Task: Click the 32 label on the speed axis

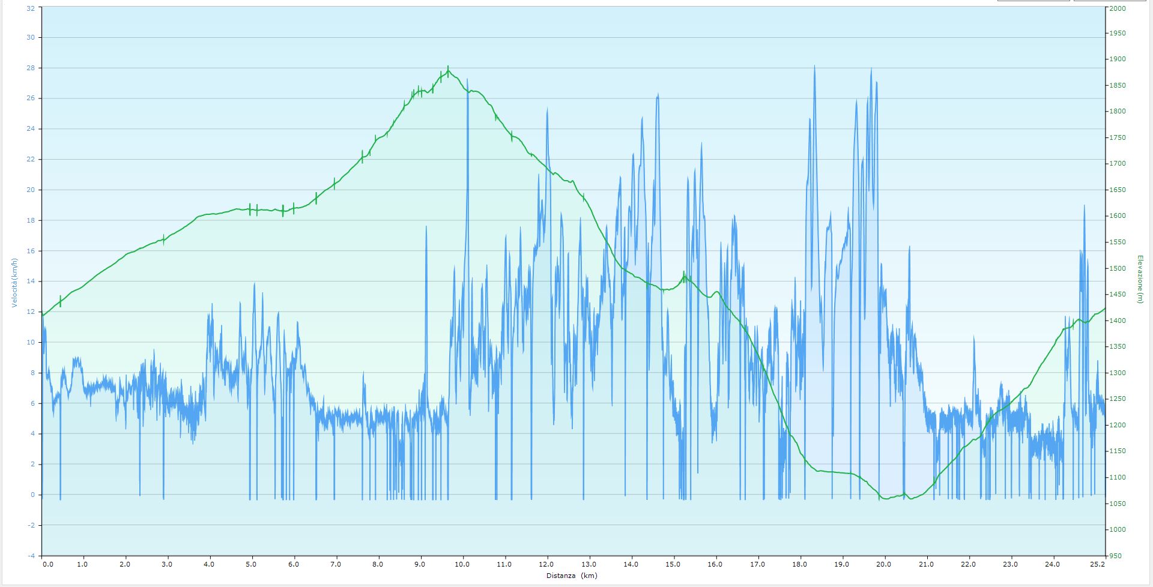Action: pos(31,8)
